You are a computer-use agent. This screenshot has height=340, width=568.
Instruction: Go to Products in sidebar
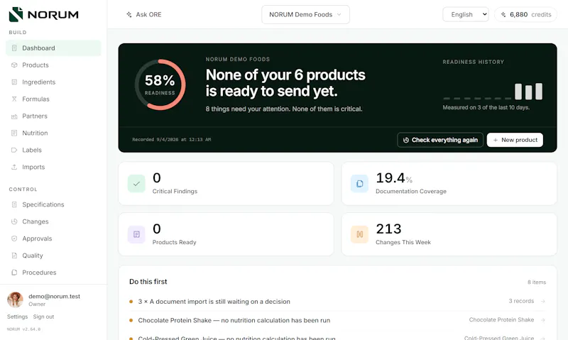coord(53,65)
